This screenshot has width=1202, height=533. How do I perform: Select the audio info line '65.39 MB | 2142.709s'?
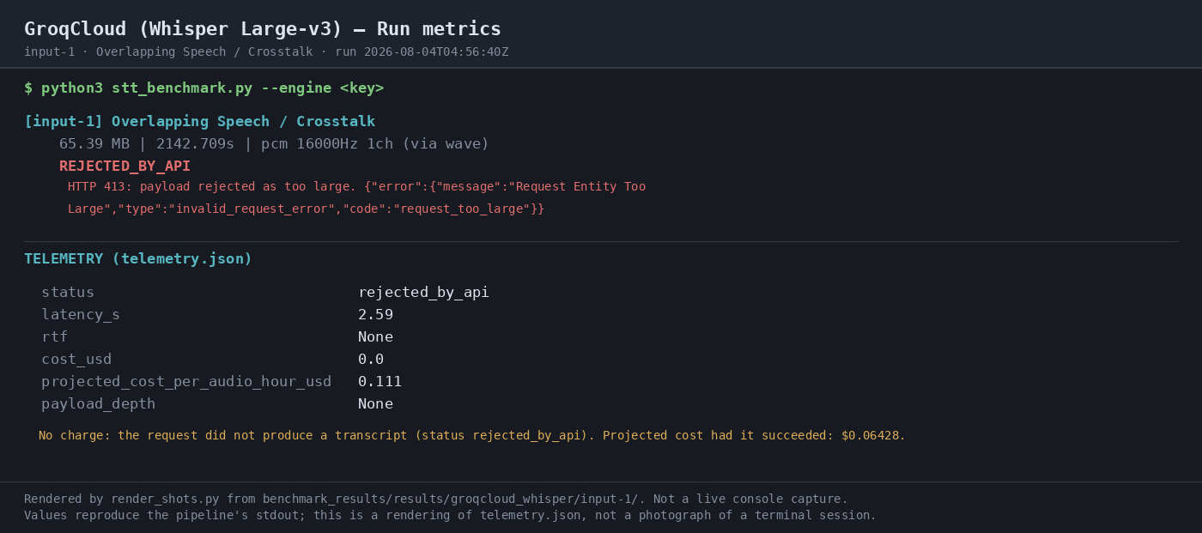tap(274, 144)
